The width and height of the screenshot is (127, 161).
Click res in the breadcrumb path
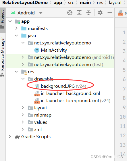[100, 3]
